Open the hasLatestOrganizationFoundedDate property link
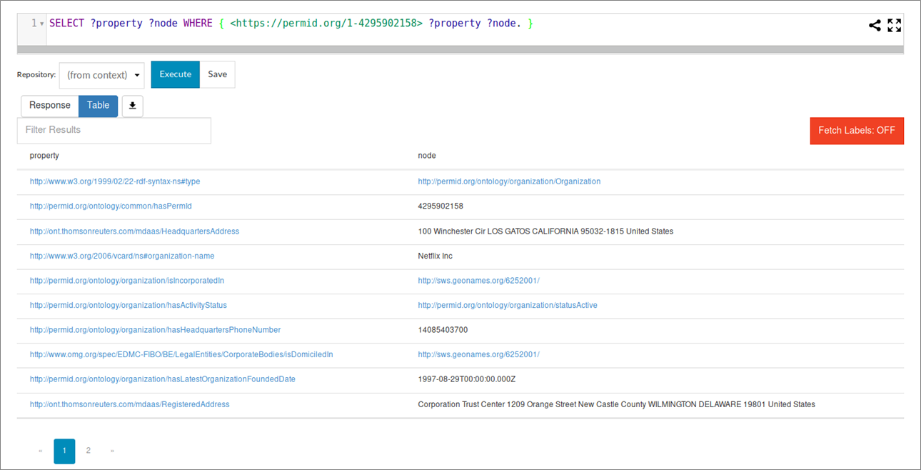921x470 pixels. [x=162, y=379]
